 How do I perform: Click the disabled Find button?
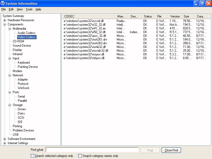point(150,150)
